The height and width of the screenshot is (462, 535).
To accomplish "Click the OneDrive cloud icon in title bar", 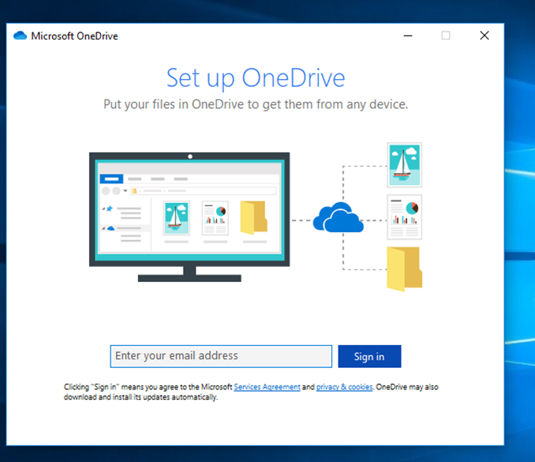I will [21, 36].
